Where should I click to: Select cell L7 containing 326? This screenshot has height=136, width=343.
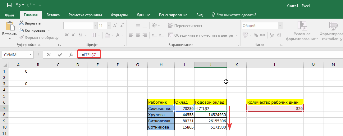[x=275, y=108]
